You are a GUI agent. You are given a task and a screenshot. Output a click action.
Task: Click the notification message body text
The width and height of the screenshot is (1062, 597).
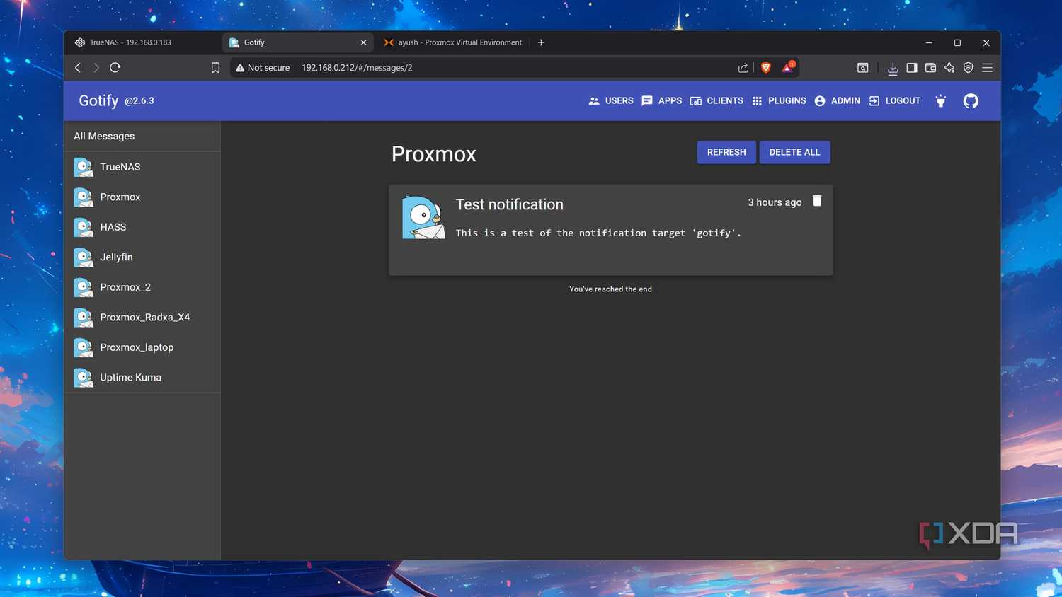pyautogui.click(x=598, y=233)
